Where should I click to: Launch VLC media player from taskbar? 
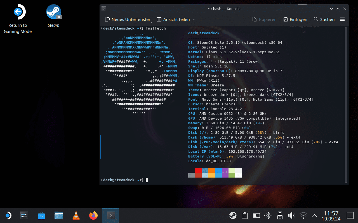click(76, 215)
